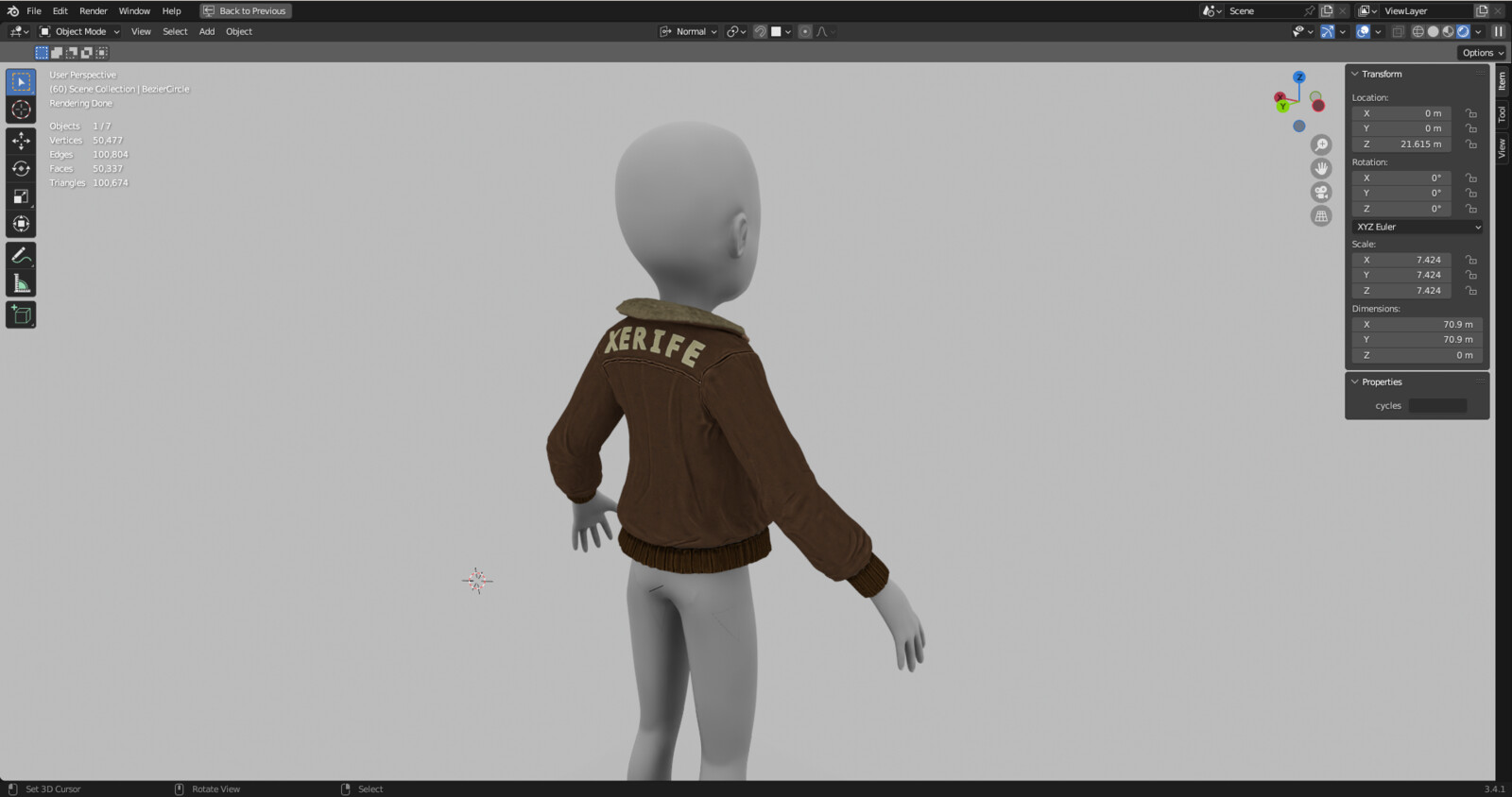Toggle lock on Rotation Z

(1470, 209)
